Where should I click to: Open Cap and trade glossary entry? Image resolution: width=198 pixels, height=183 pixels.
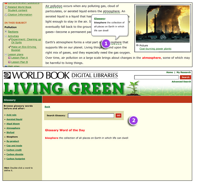14,146
